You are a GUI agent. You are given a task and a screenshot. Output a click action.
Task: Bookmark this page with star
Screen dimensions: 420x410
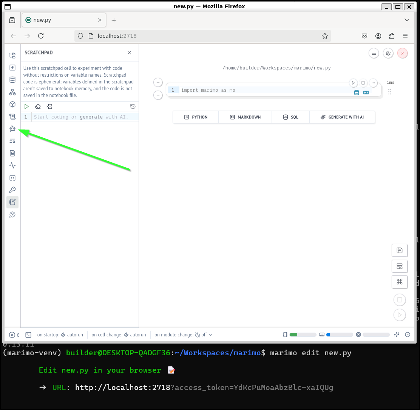coord(325,36)
